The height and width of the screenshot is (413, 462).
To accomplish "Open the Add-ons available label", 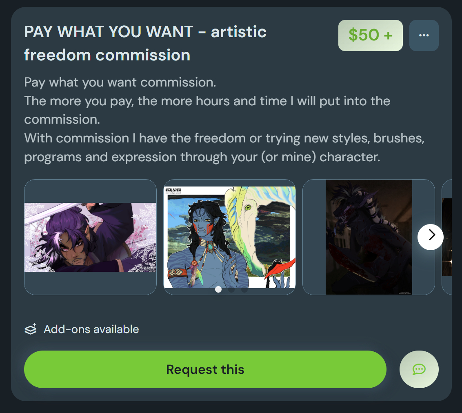I will 91,329.
